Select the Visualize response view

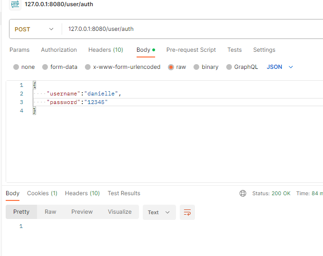120,212
